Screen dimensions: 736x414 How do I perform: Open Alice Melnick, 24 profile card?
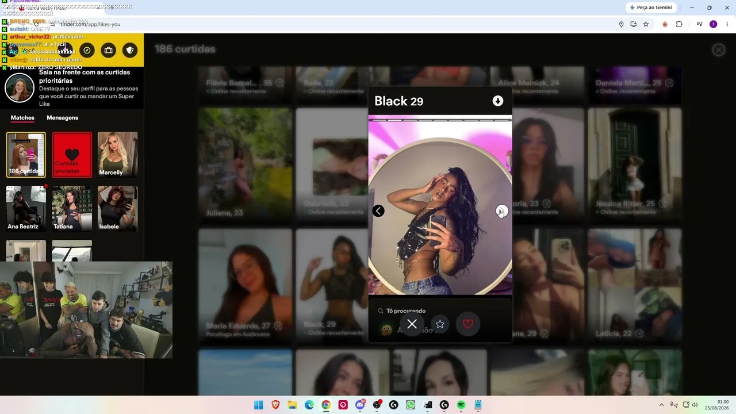(x=537, y=85)
